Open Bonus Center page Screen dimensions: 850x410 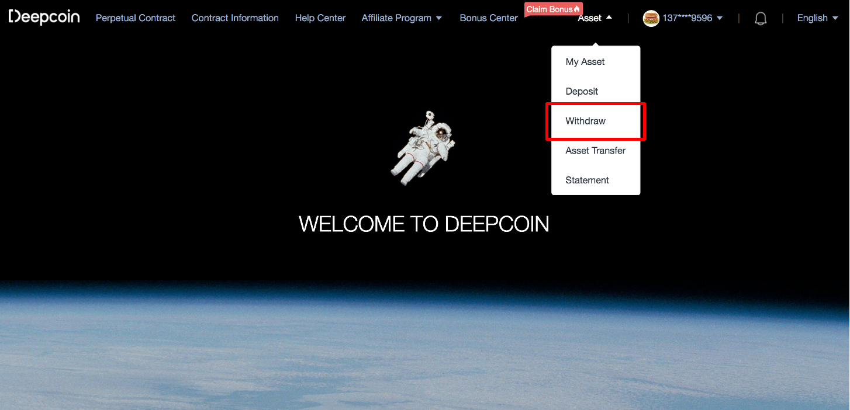point(489,18)
